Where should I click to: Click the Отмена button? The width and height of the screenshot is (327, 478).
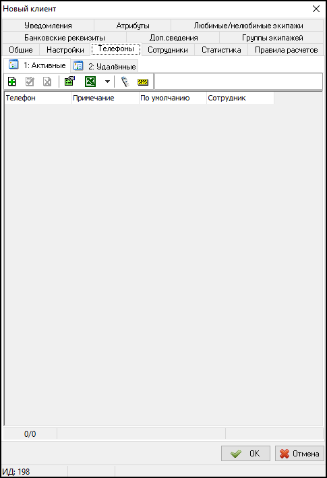(299, 453)
